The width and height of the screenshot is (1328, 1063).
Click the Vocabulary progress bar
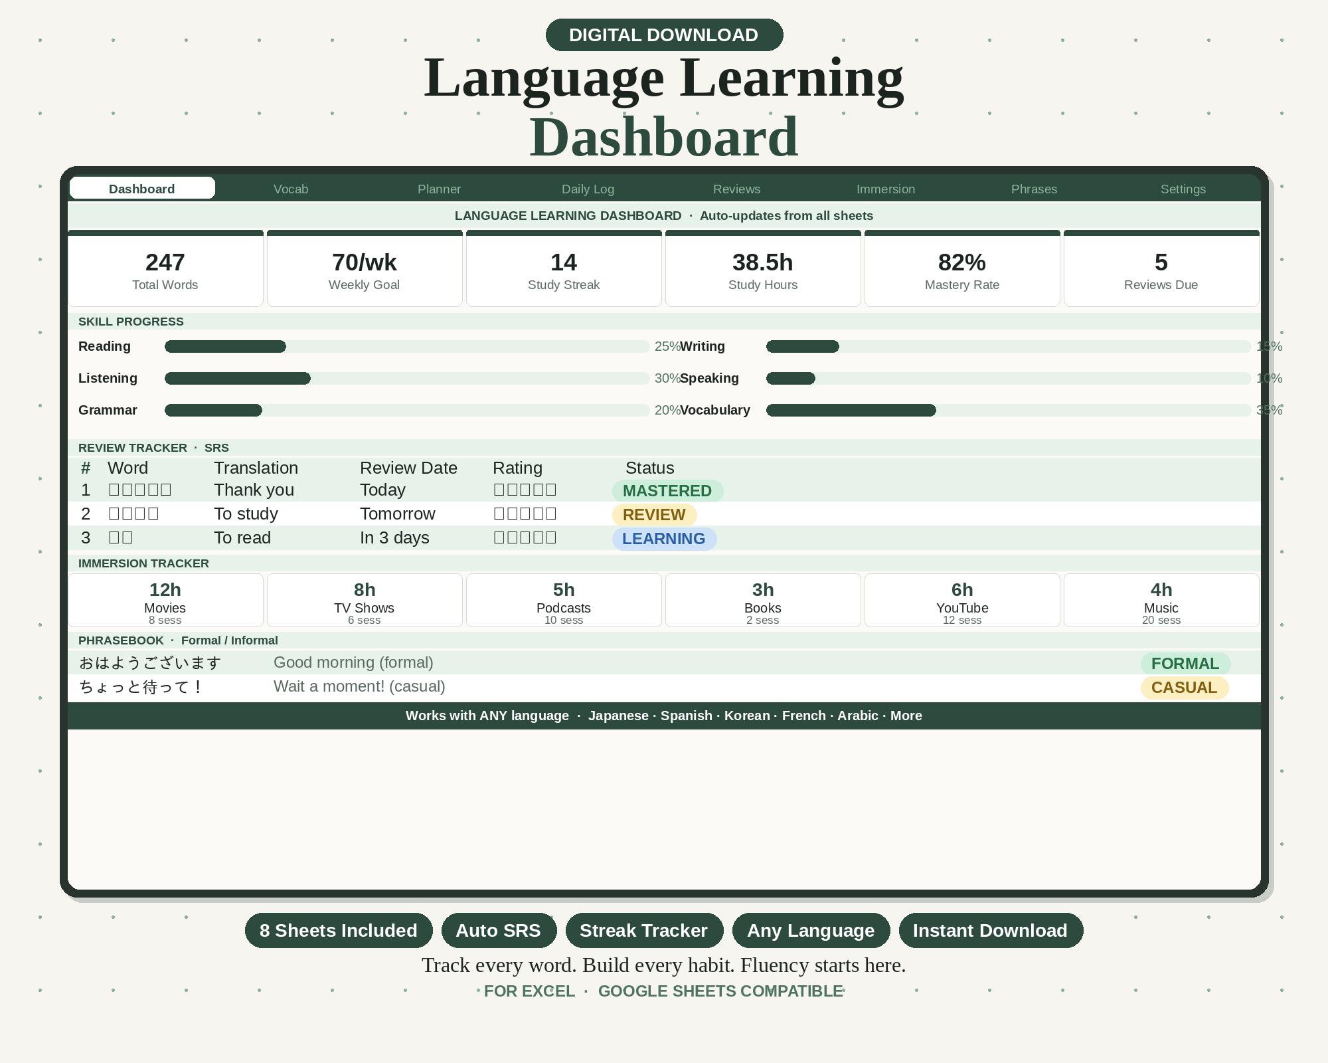[1009, 410]
